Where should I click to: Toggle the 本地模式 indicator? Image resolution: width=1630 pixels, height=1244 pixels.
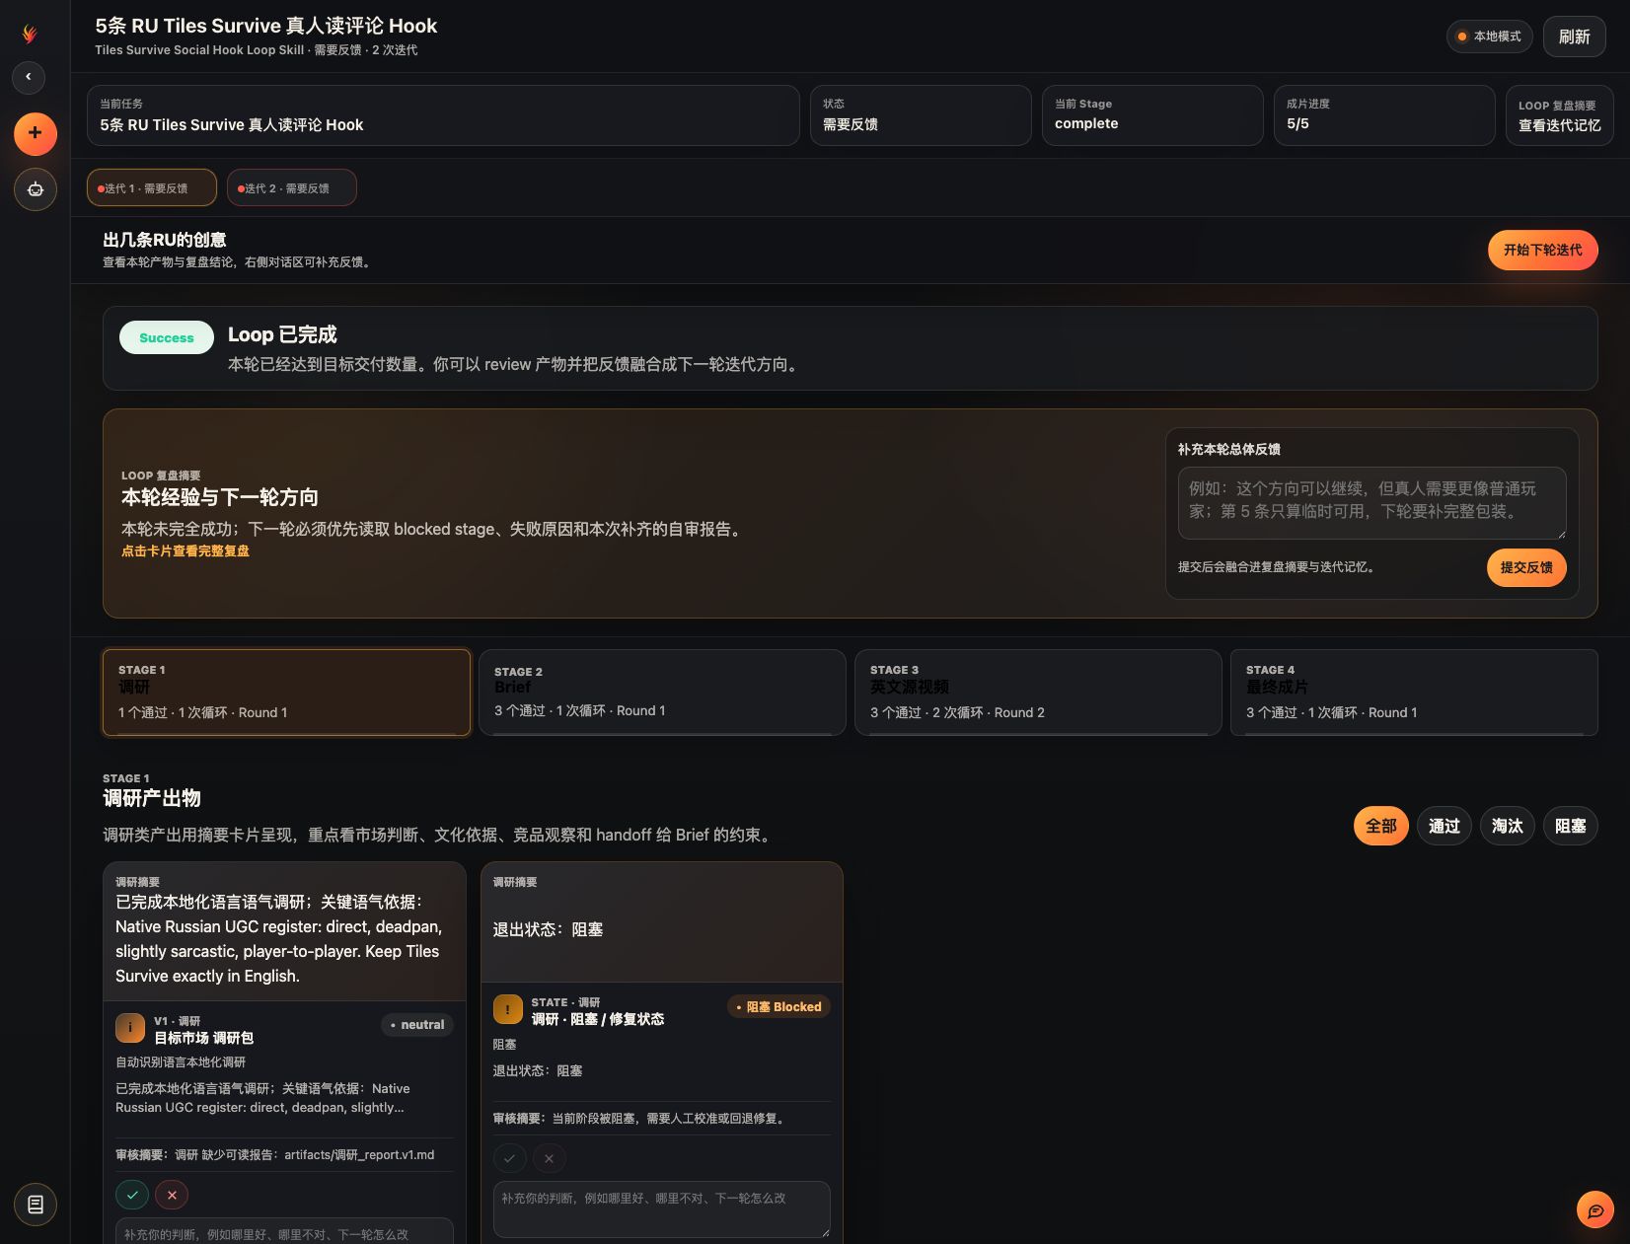1490,37
